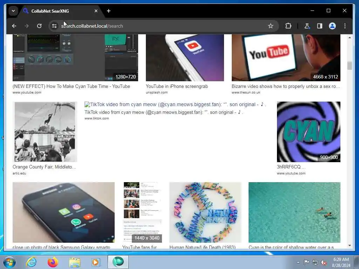Viewport: 359px width, 269px height.
Task: Open 'Orange County Fair, Middleto...' title
Action: click(44, 167)
